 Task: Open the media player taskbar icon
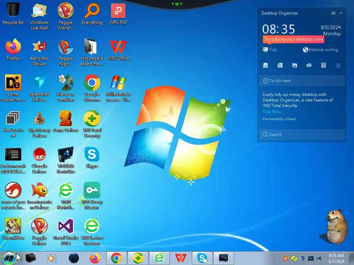pos(51,258)
